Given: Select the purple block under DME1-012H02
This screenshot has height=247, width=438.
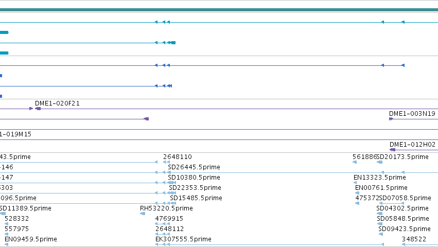Looking at the screenshot, I should [393, 150].
